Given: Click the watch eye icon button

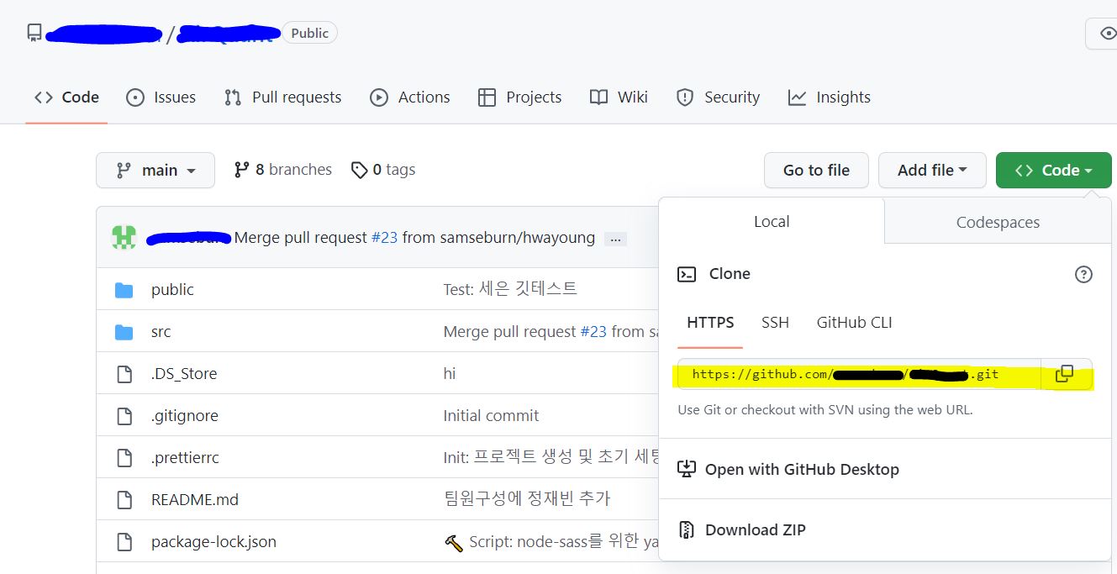Looking at the screenshot, I should tap(1107, 34).
